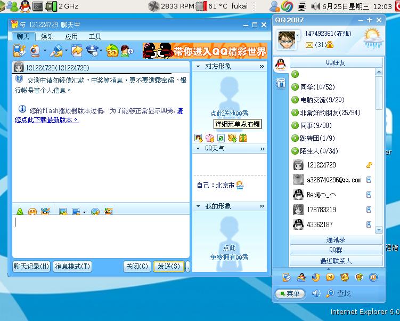
Task: Expand the 同学(10/52) friend group
Action: (295, 87)
